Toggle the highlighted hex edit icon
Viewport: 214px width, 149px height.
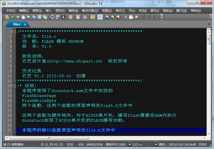(100, 17)
